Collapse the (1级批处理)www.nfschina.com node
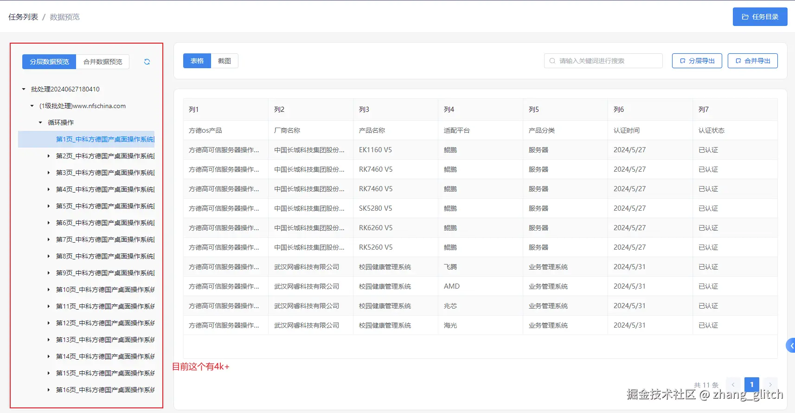 [x=32, y=106]
